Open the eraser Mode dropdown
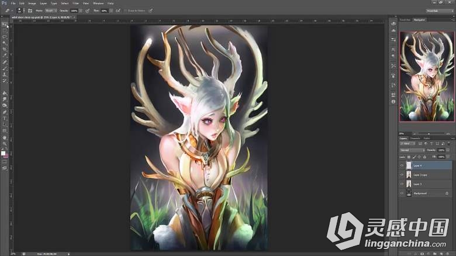Image resolution: width=456 pixels, height=256 pixels. 51,11
